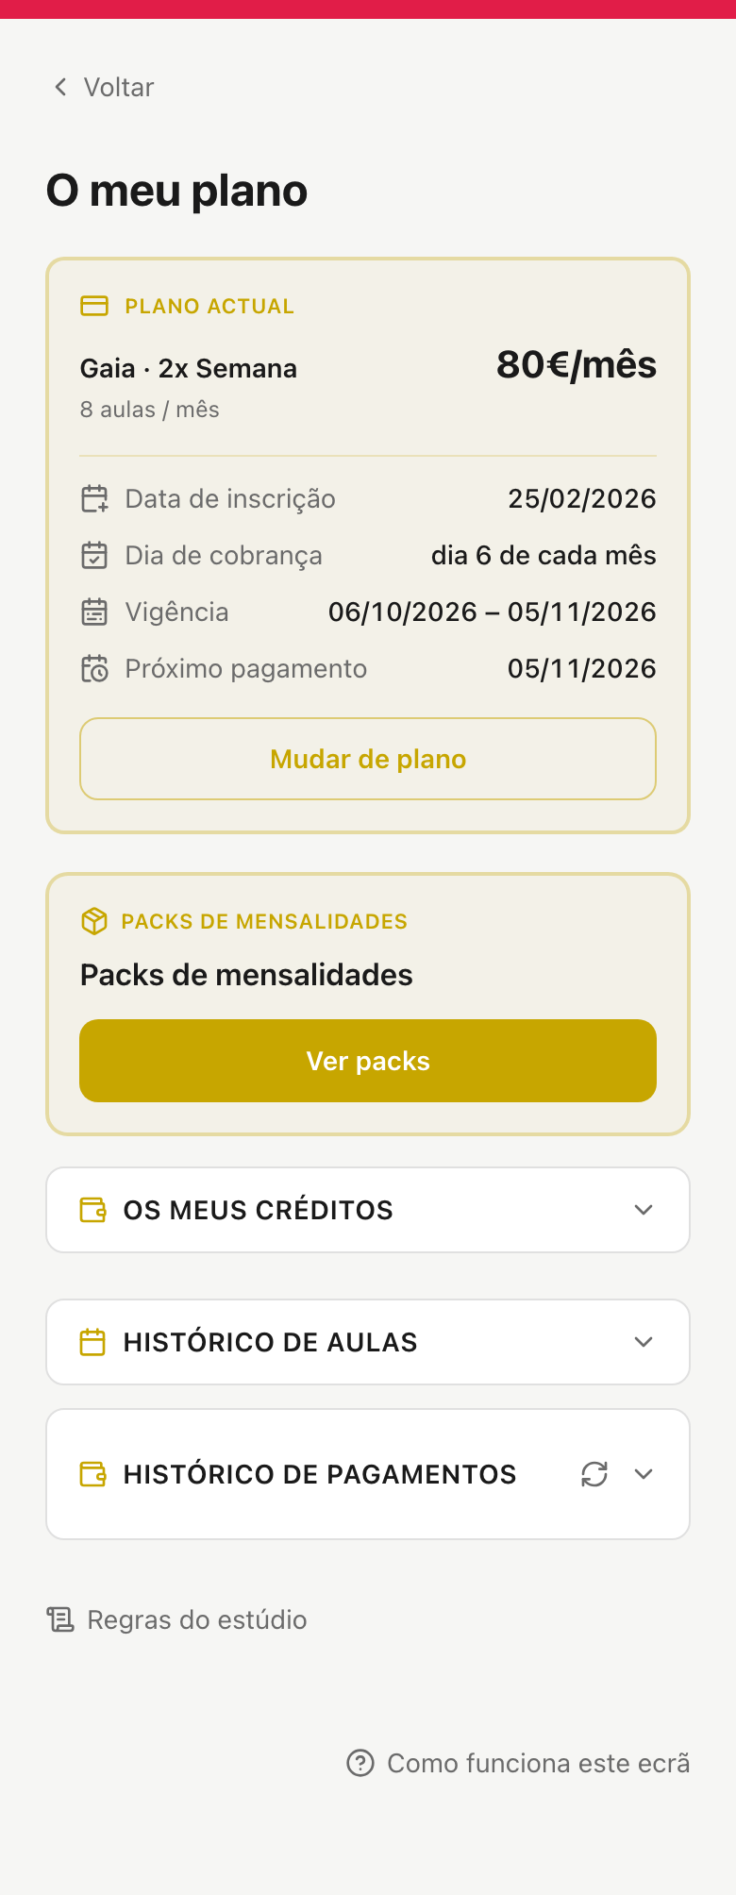
Task: Click the Mudar de plano button
Action: 368,759
